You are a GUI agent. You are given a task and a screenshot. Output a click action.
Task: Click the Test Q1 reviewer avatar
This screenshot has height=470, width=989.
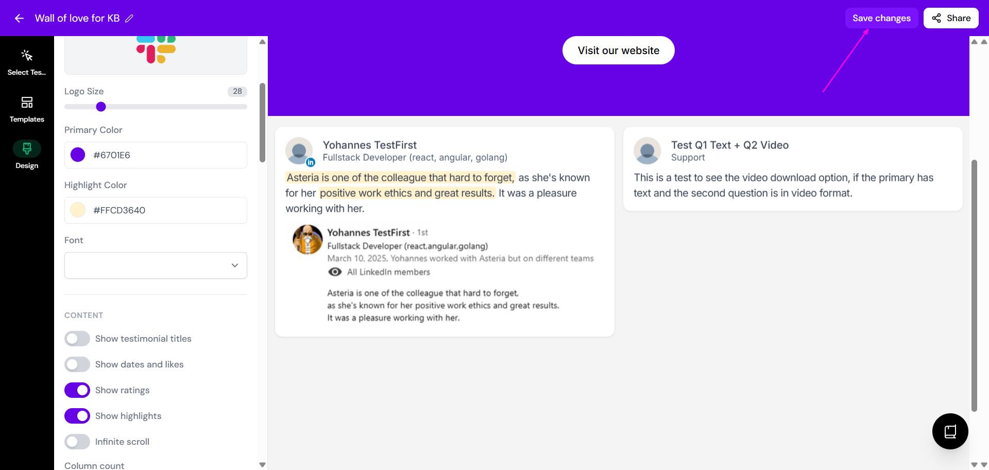[x=647, y=150]
